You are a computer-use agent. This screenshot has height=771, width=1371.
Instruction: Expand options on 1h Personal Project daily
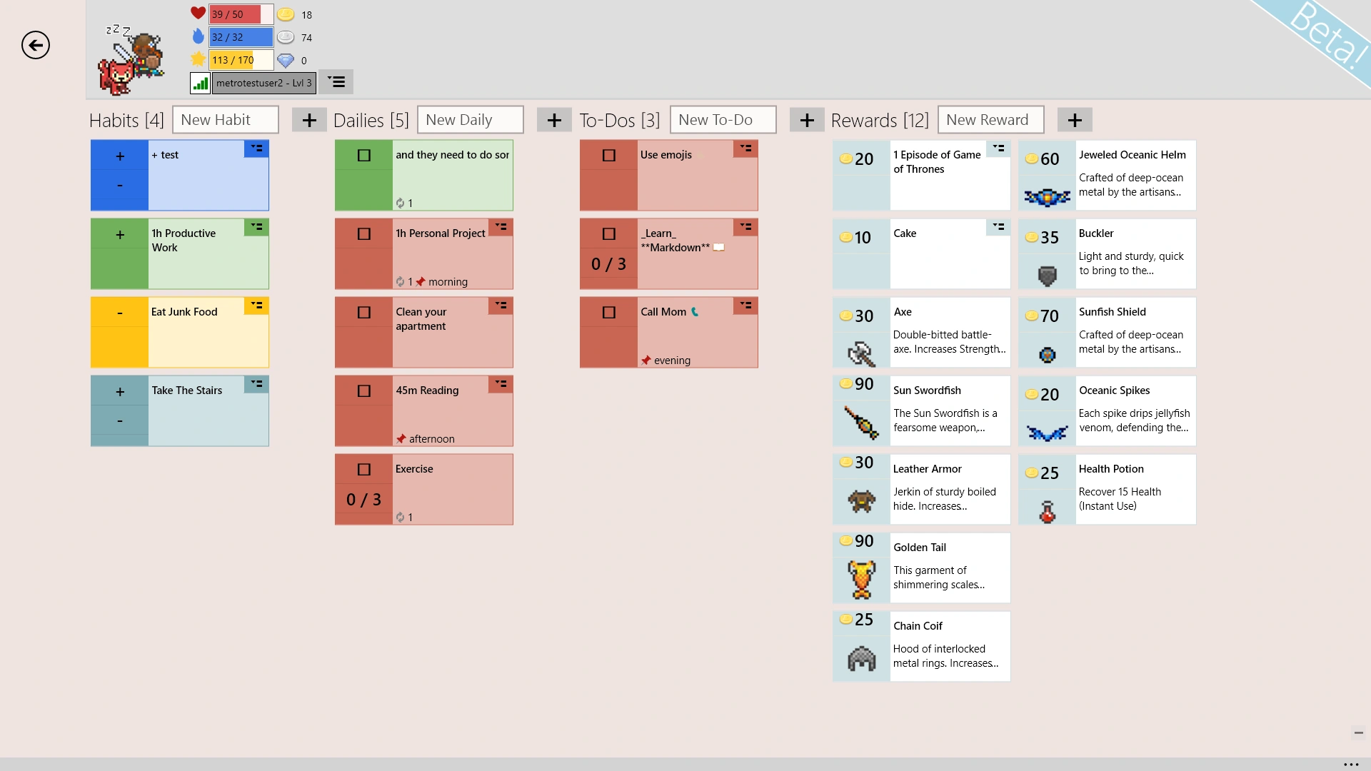click(501, 227)
